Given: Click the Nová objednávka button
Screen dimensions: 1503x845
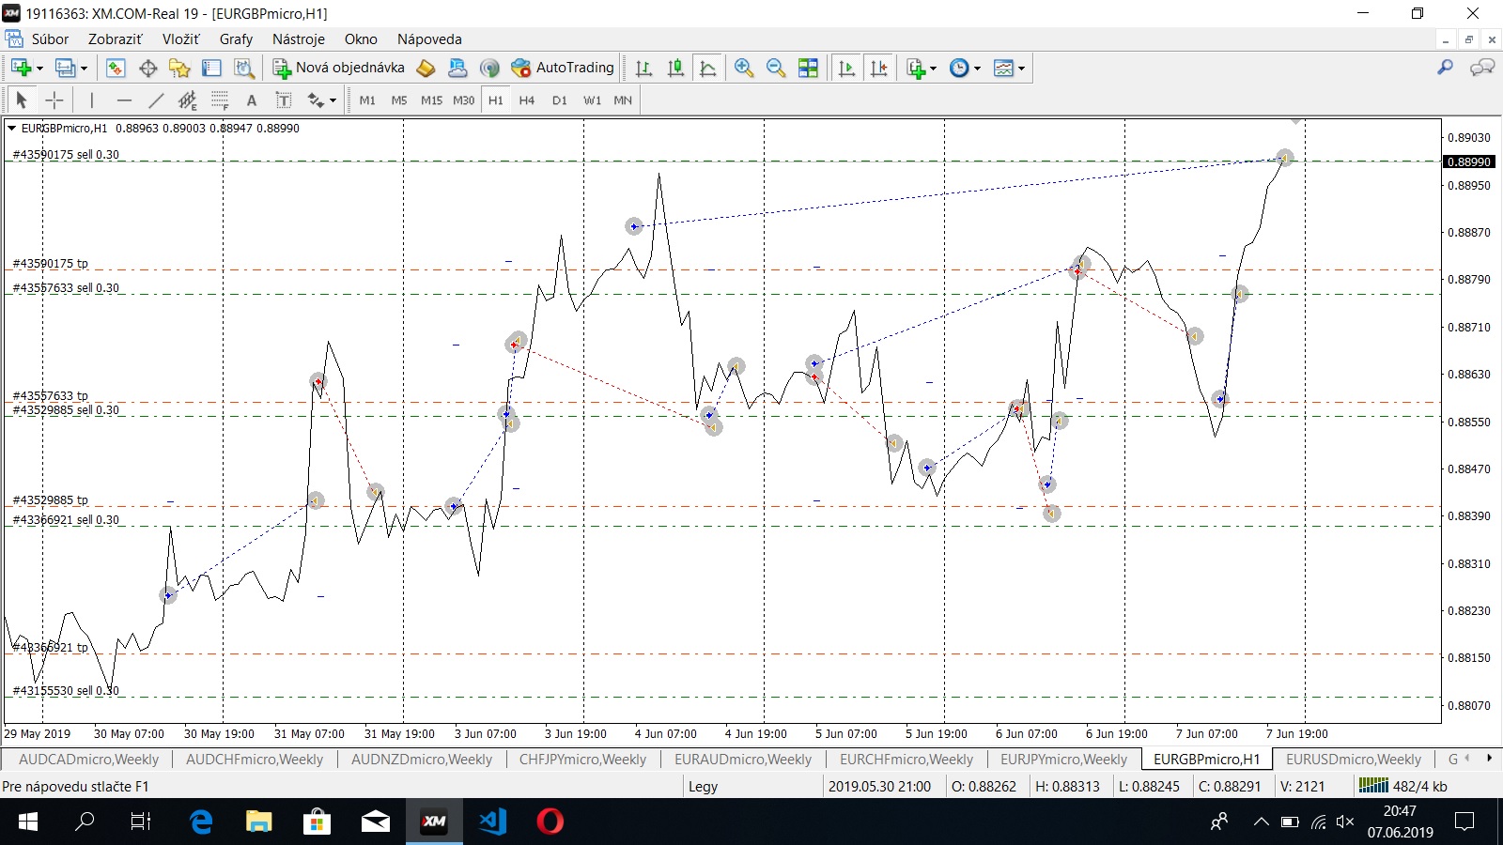Looking at the screenshot, I should coord(339,68).
